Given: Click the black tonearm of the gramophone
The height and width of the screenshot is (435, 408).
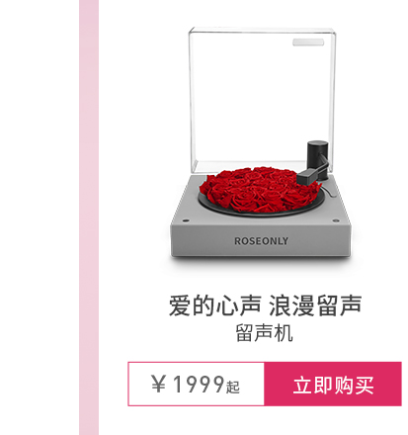Looking at the screenshot, I should point(313,171).
